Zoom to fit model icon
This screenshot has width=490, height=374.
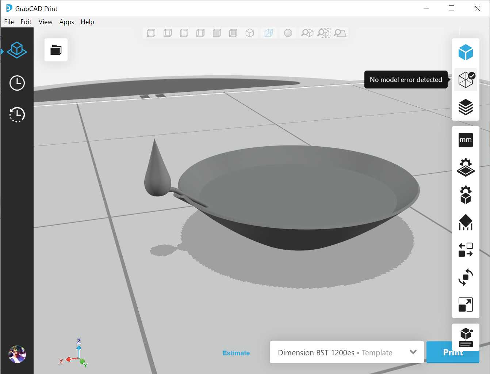[x=307, y=33]
